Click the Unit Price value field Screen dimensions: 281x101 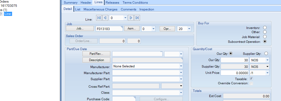(x=235, y=73)
